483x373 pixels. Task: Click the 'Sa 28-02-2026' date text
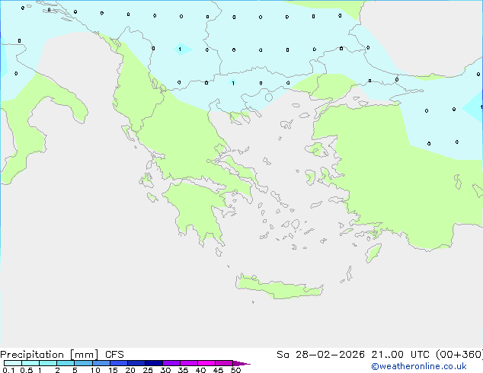point(321,355)
